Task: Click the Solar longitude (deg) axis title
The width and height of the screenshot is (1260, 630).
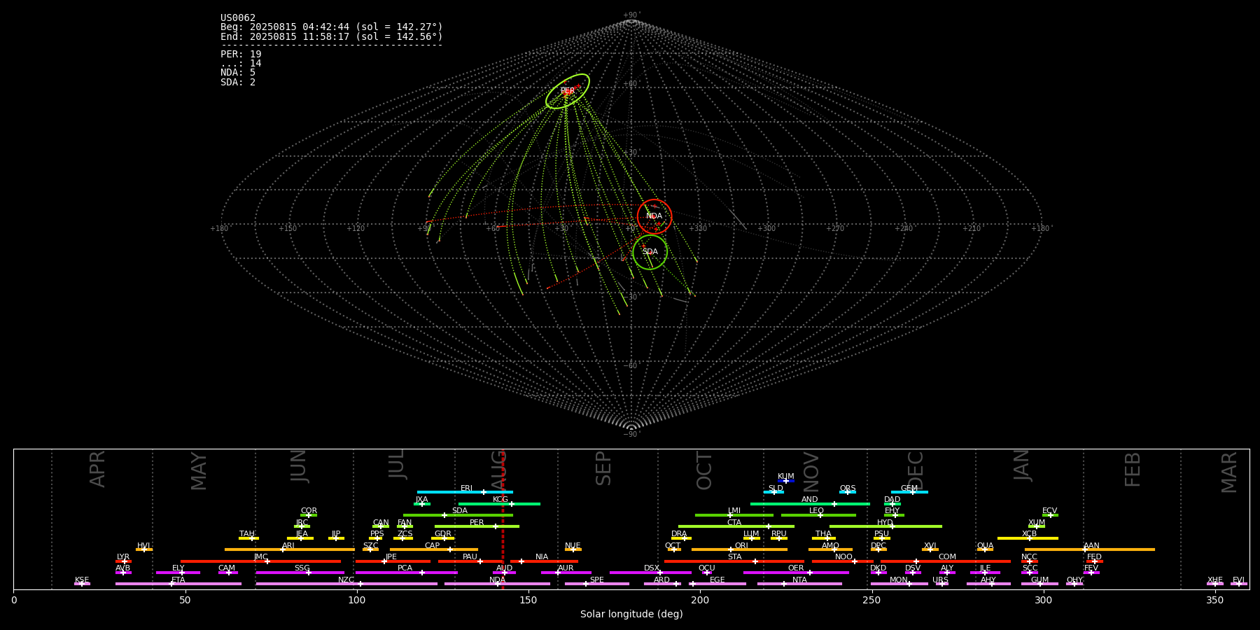Action: tap(631, 614)
